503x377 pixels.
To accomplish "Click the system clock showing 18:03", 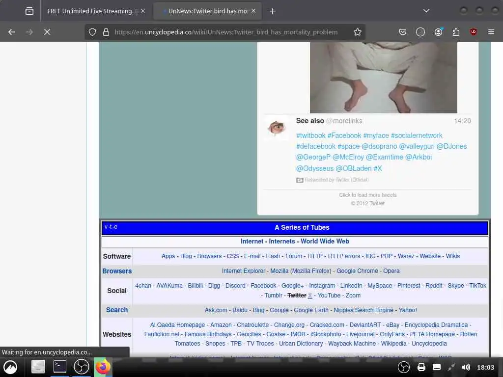I will [x=486, y=367].
